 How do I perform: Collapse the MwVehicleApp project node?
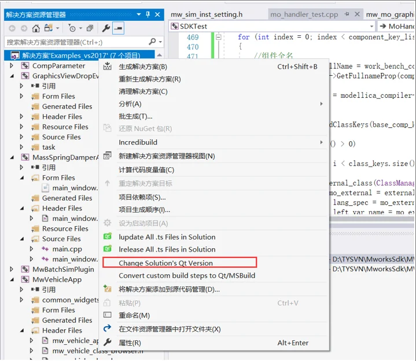pyautogui.click(x=12, y=279)
